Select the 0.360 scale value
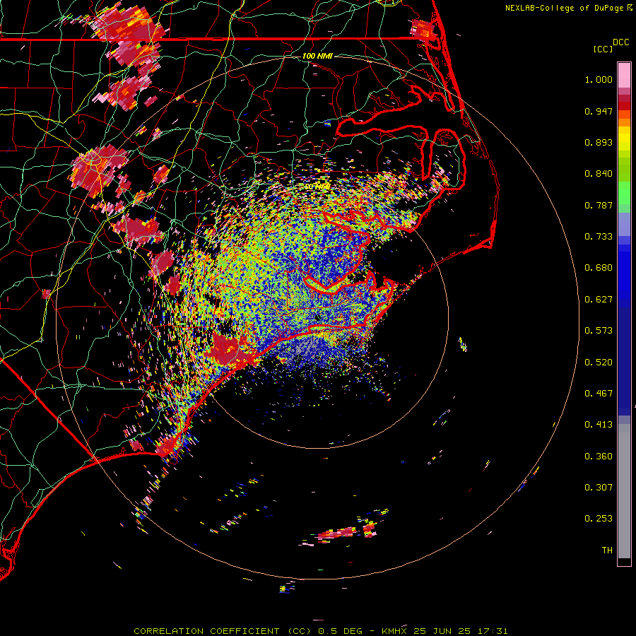The image size is (636, 636). 599,457
